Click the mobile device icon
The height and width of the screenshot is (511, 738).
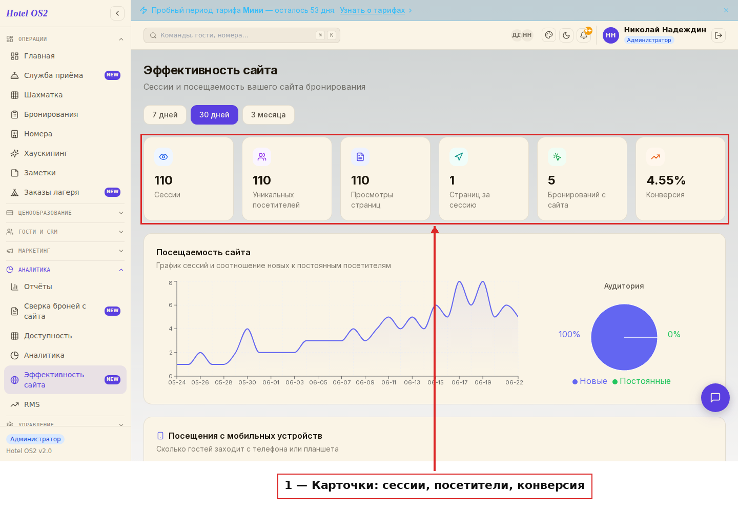coord(160,436)
